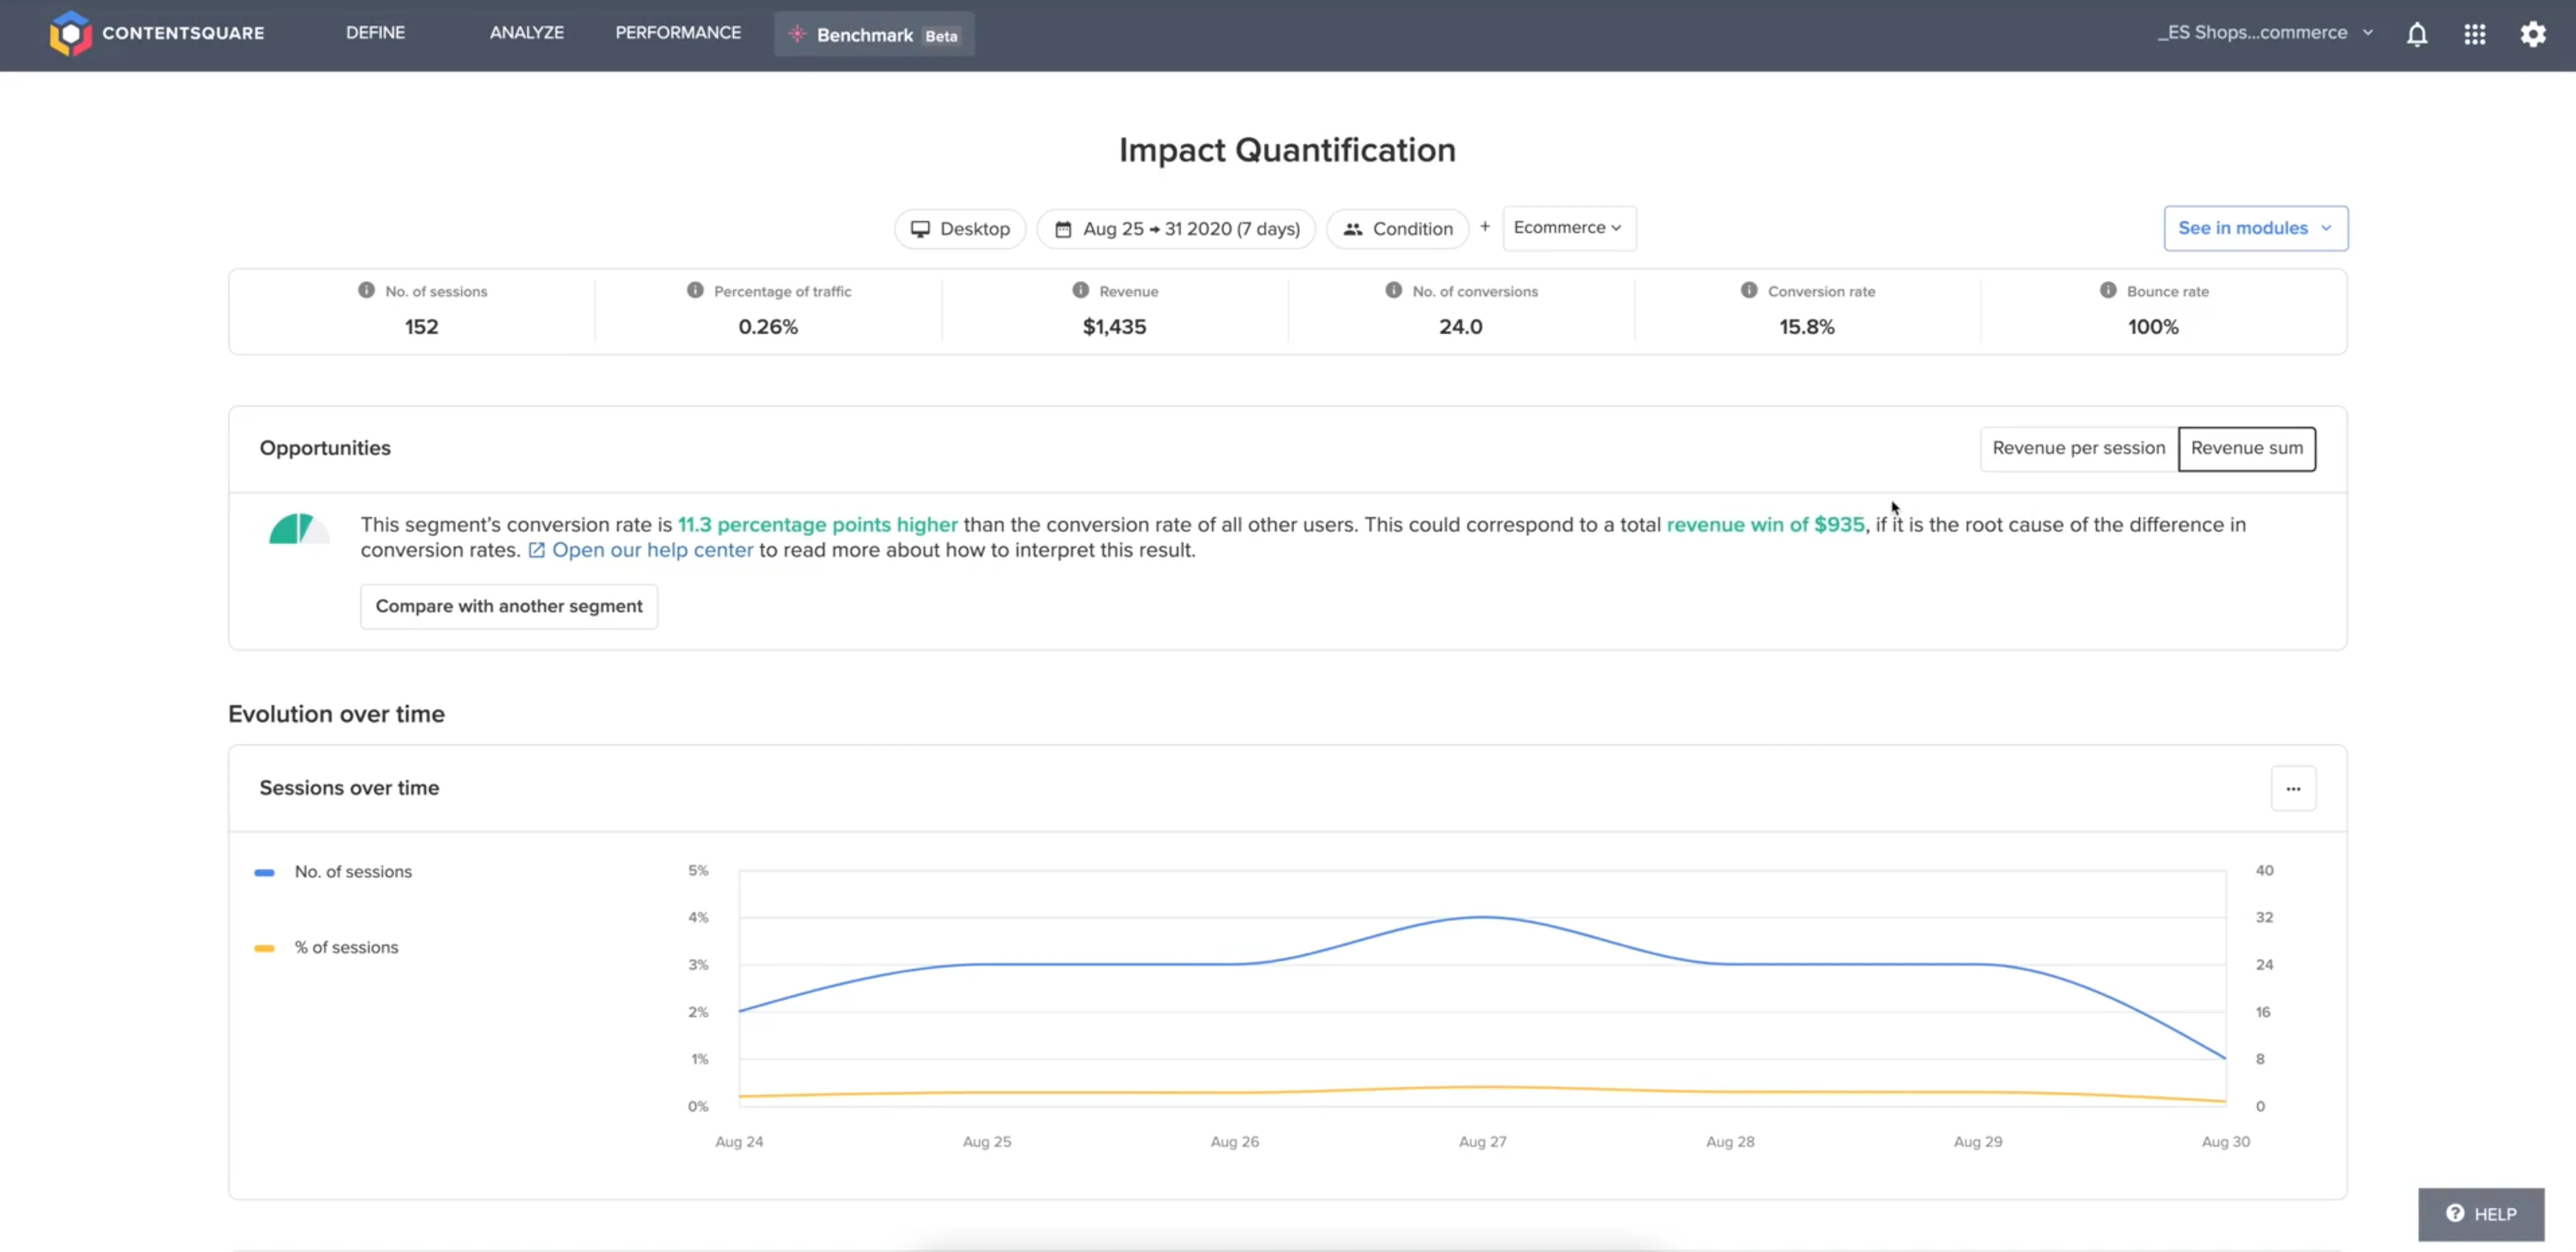The width and height of the screenshot is (2576, 1252).
Task: Click info icon next to Revenue
Action: (x=1080, y=290)
